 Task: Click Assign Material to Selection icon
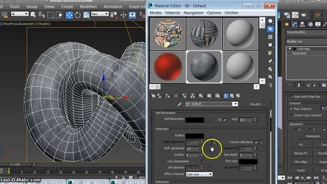coord(167,96)
